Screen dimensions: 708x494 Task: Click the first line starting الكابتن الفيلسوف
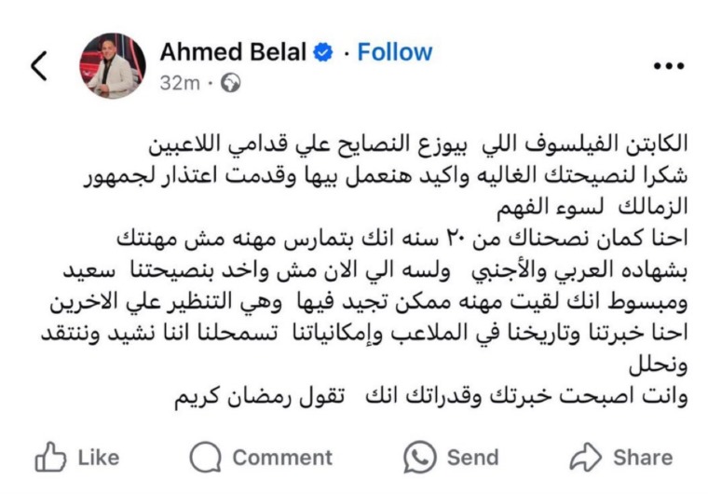click(418, 144)
